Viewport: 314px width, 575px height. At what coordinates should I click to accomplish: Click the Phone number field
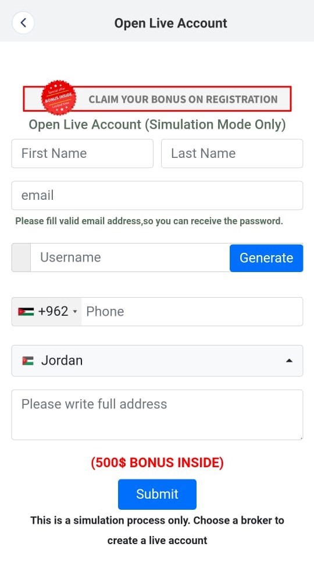[192, 312]
